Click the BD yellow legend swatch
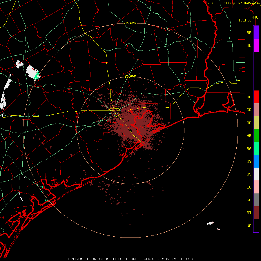This screenshot has width=261, height=261. coord(256,123)
